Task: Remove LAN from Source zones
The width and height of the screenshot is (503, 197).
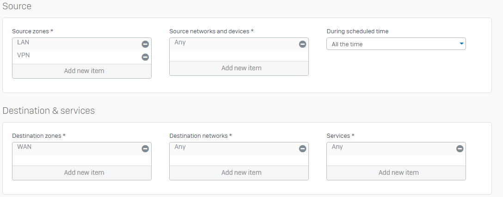Action: tap(145, 44)
